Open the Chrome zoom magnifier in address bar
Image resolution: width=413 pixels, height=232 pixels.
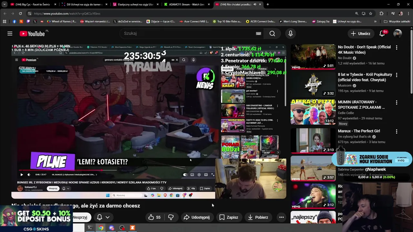[357, 14]
